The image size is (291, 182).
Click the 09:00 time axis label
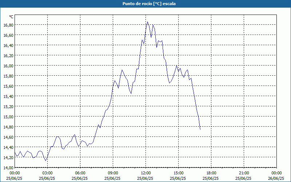click(113, 173)
